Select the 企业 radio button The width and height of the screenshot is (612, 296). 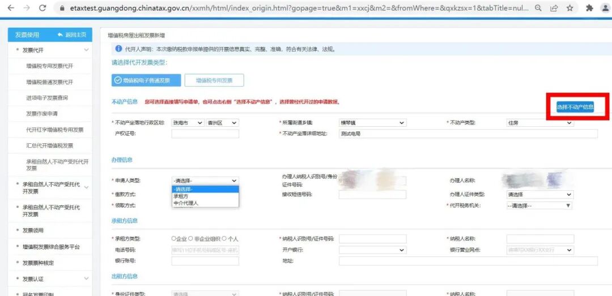(x=174, y=239)
